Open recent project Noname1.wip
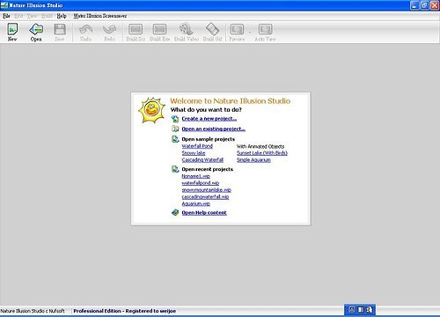Viewport: 440px width, 317px height. pos(196,176)
